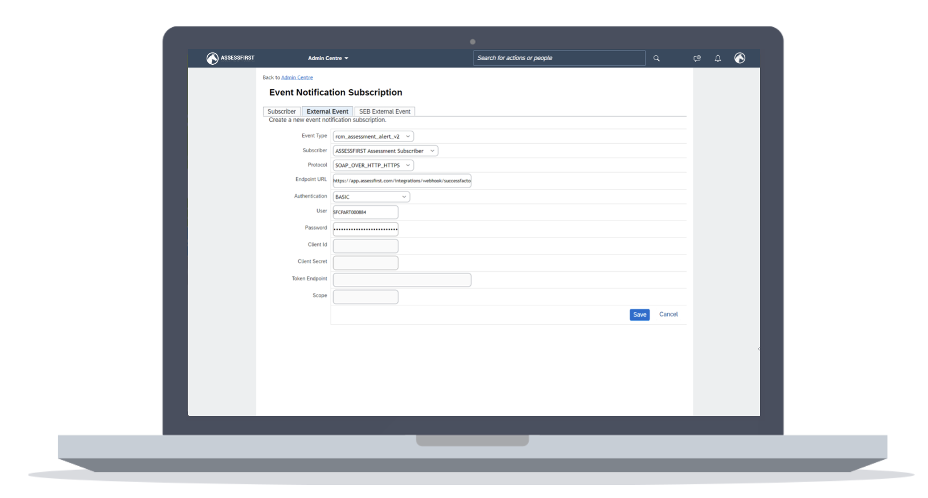This screenshot has width=928, height=498.
Task: Expand the Admin Centre dropdown menu
Action: click(328, 58)
